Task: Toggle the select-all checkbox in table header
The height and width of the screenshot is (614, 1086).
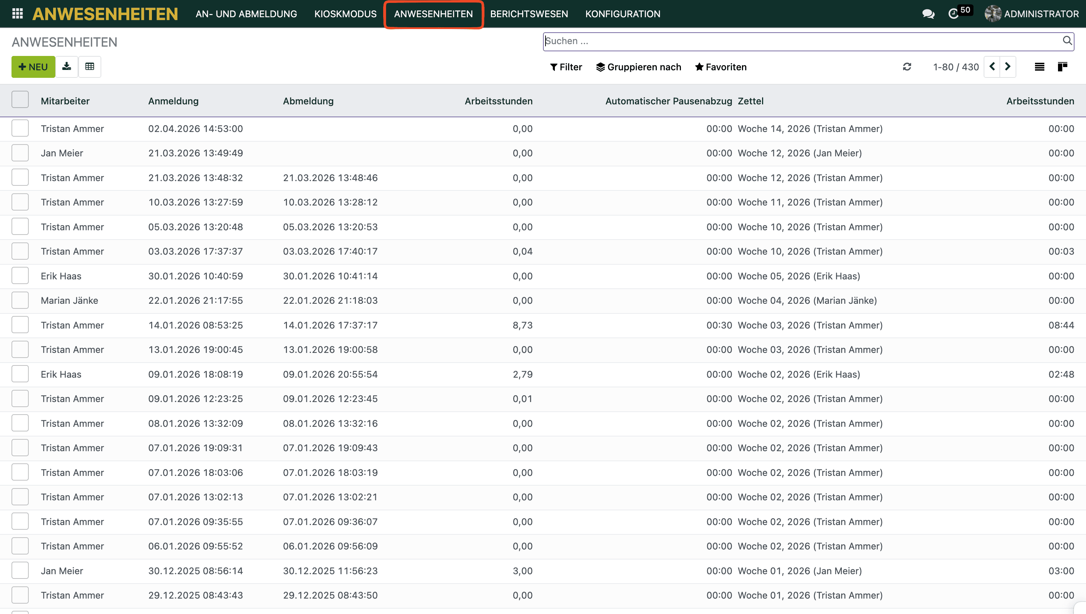Action: (x=20, y=100)
